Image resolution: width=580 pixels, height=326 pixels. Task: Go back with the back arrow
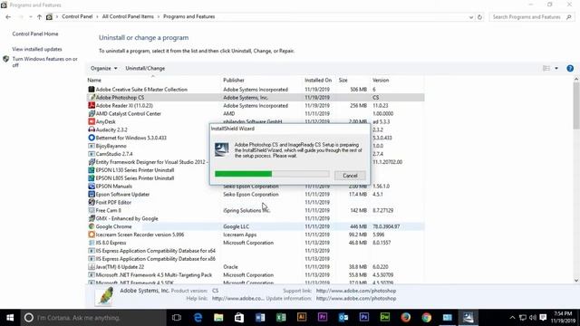8,17
